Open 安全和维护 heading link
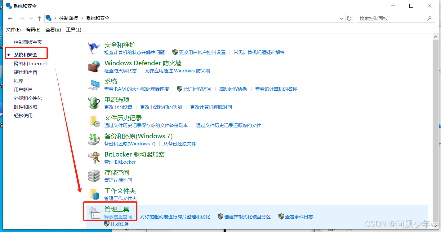 pyautogui.click(x=120, y=45)
